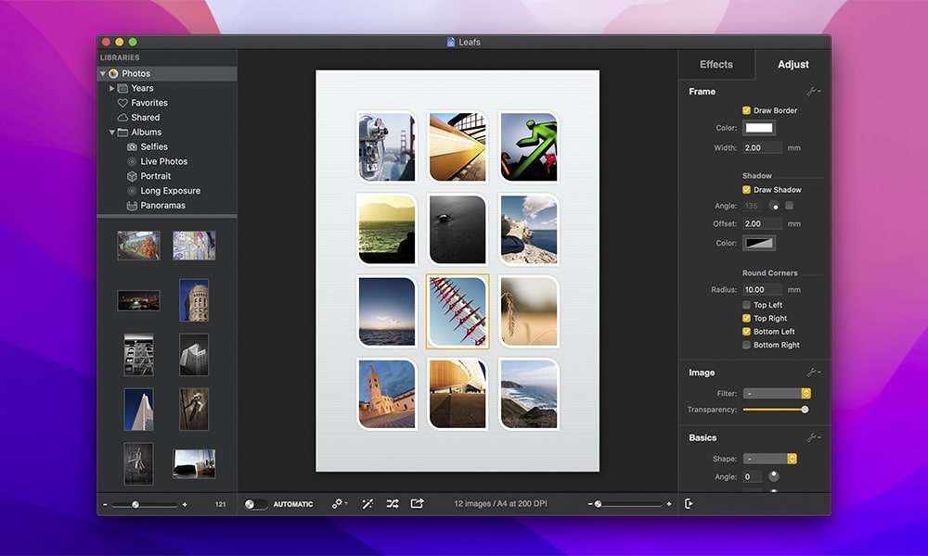
Task: Click the Image section wrench icon
Action: 812,373
